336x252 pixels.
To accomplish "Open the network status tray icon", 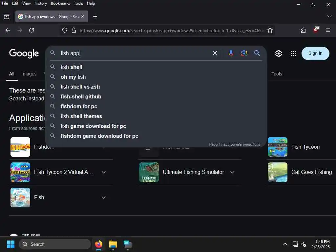I will click(x=296, y=244).
